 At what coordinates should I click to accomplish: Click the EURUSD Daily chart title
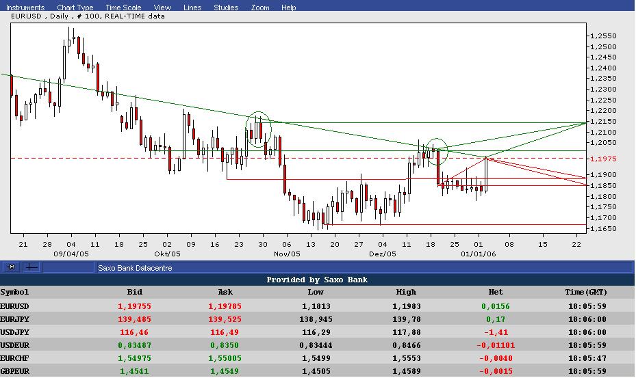88,16
